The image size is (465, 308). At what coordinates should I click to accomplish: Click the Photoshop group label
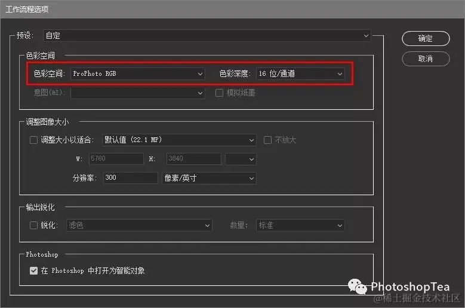[x=42, y=254]
